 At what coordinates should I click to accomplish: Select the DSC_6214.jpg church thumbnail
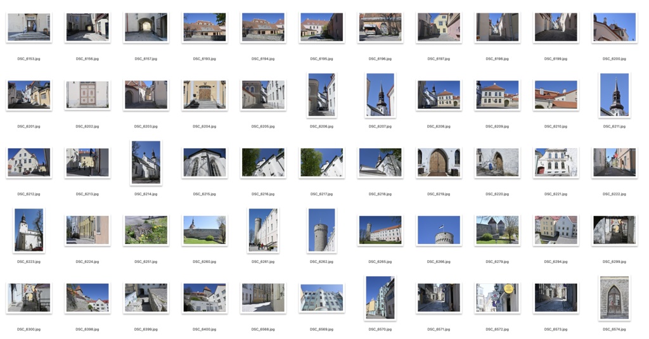coord(146,163)
